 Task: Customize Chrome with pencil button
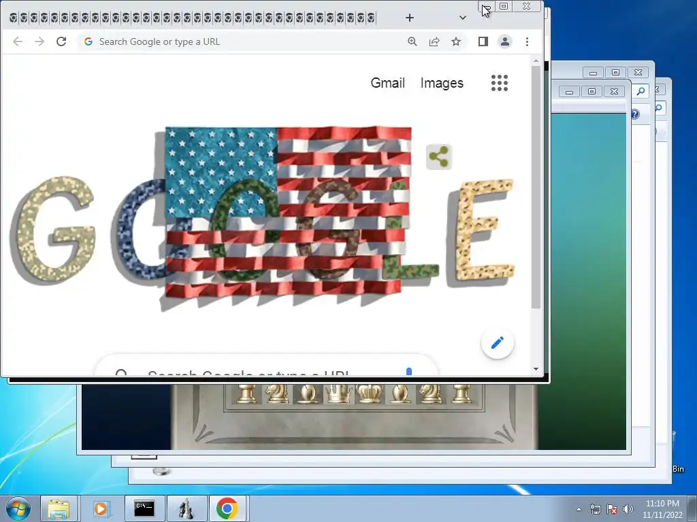pos(498,343)
